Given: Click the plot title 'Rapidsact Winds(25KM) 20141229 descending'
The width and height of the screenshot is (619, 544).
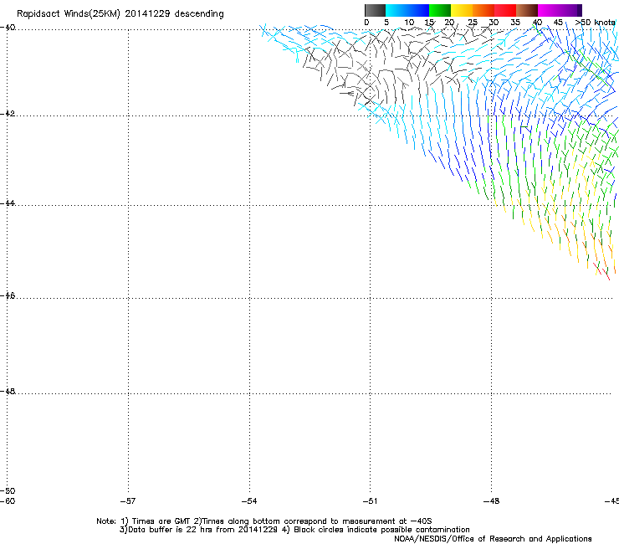Looking at the screenshot, I should 120,14.
